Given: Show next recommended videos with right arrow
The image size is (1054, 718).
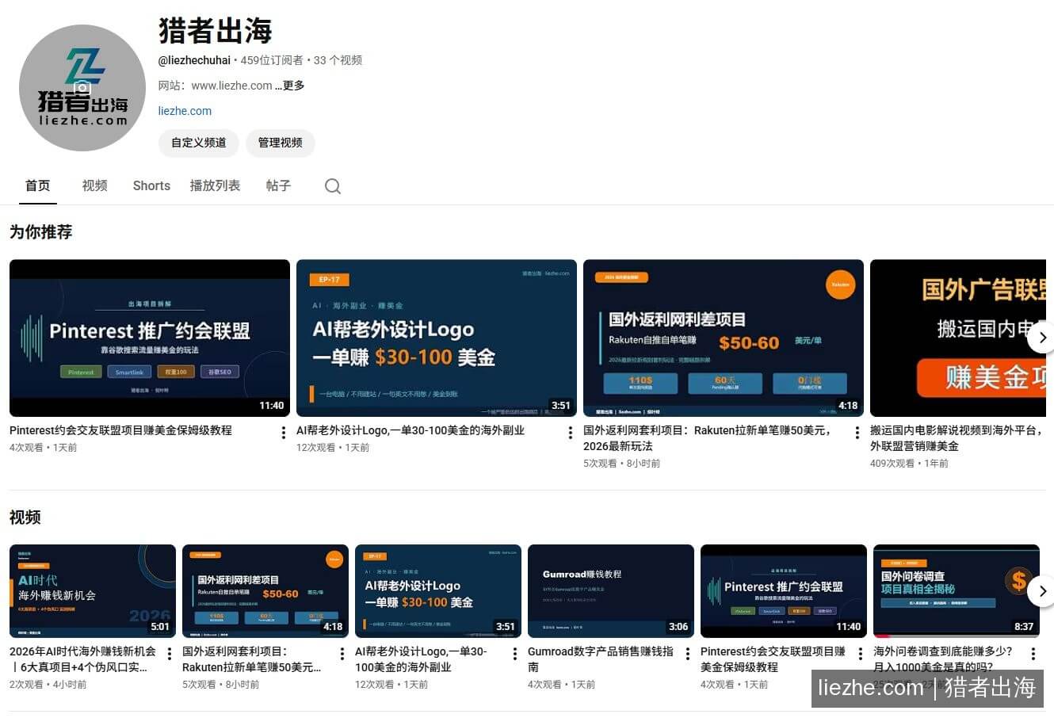Looking at the screenshot, I should tap(1041, 338).
